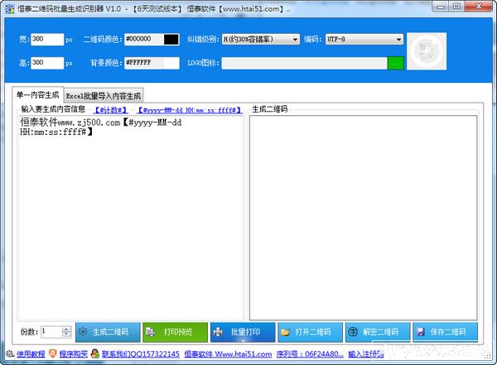Click the floppy disk icon on 保存二维码
The height and width of the screenshot is (365, 497).
(x=421, y=332)
